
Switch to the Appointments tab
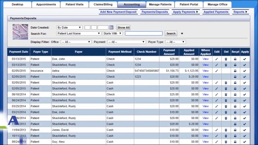tap(46, 4)
